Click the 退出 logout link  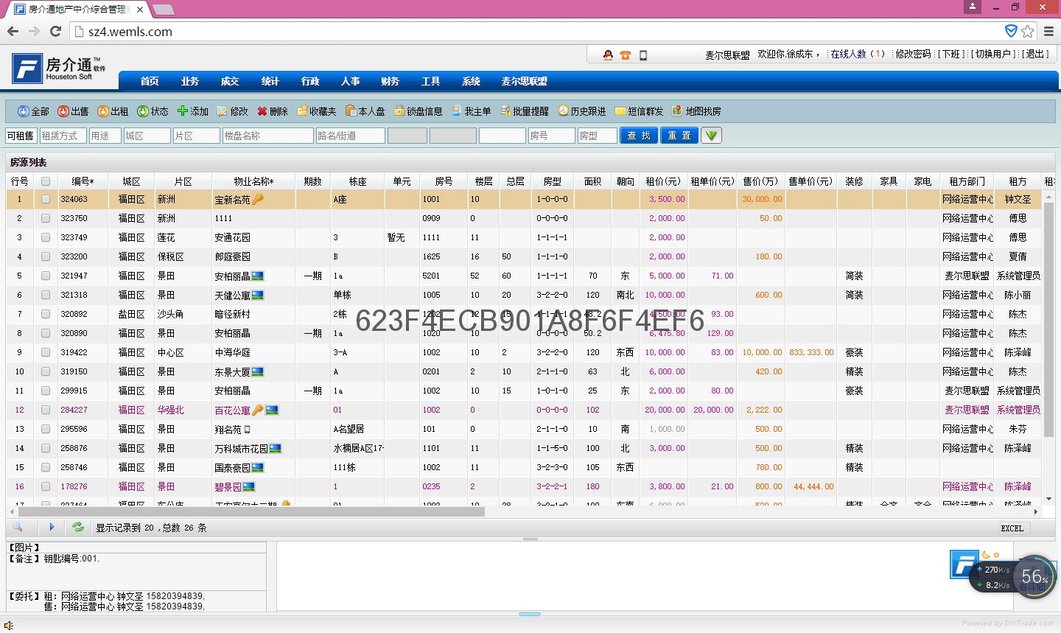pyautogui.click(x=1035, y=55)
